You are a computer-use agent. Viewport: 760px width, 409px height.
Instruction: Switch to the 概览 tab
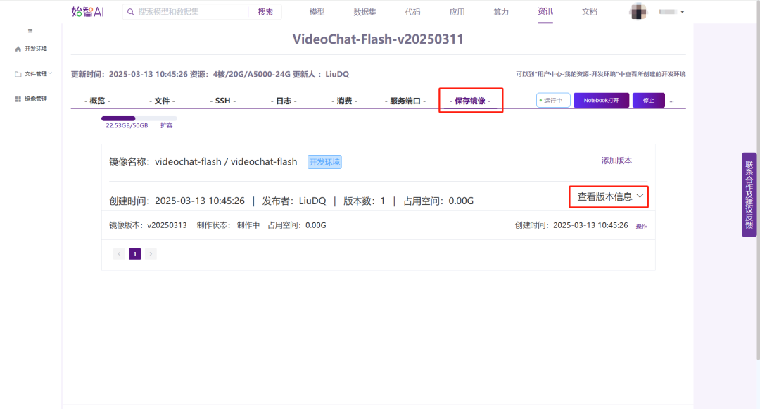coord(97,101)
